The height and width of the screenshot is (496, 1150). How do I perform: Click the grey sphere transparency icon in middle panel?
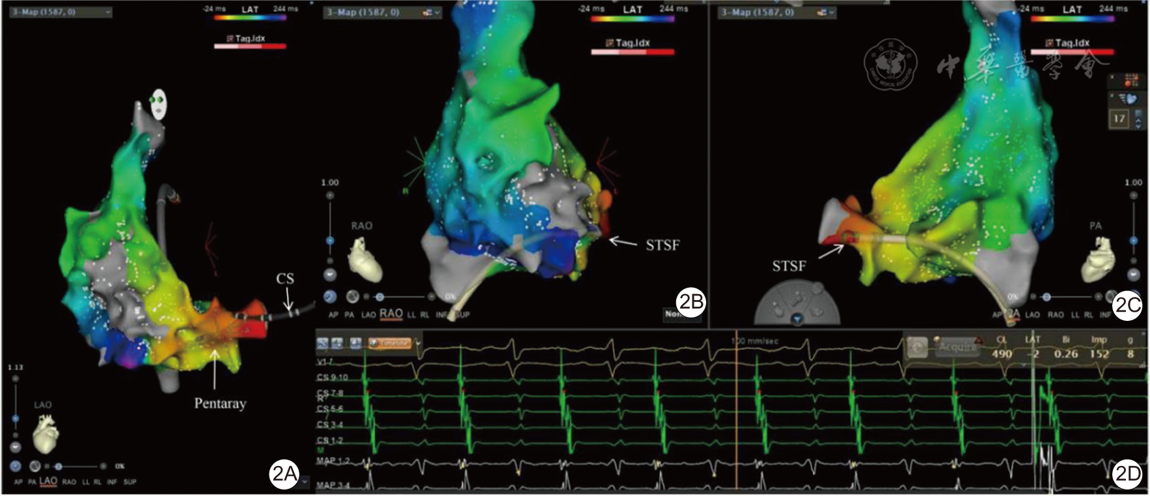click(352, 297)
